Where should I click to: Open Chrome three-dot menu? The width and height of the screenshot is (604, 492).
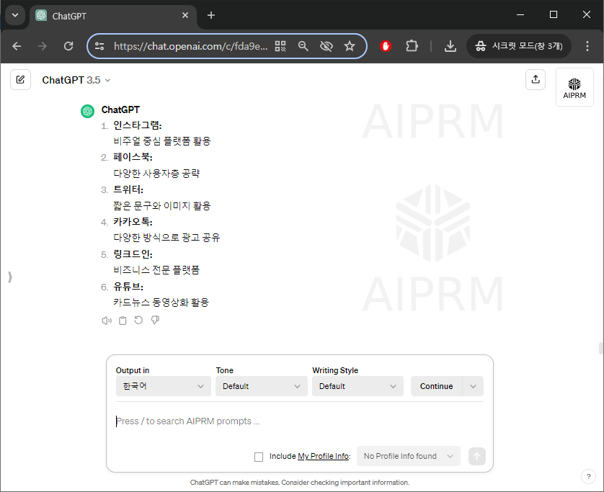587,46
